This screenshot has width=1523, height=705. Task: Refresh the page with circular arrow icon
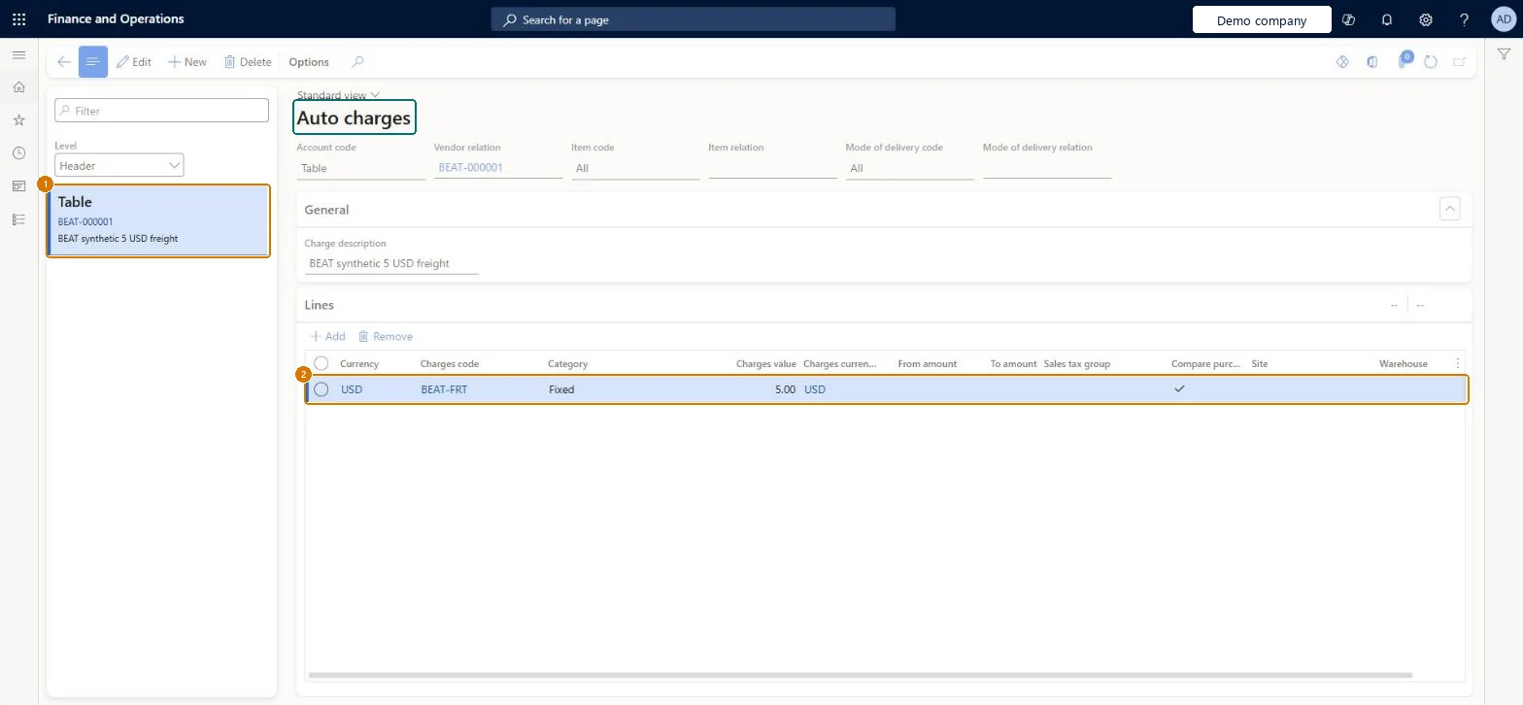(x=1431, y=62)
